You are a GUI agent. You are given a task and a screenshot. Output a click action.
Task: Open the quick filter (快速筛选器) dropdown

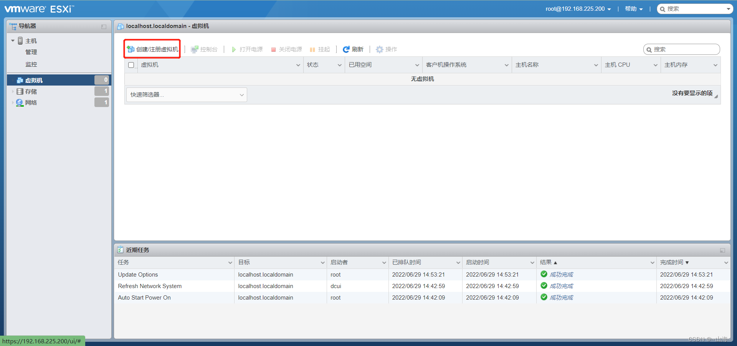click(187, 95)
